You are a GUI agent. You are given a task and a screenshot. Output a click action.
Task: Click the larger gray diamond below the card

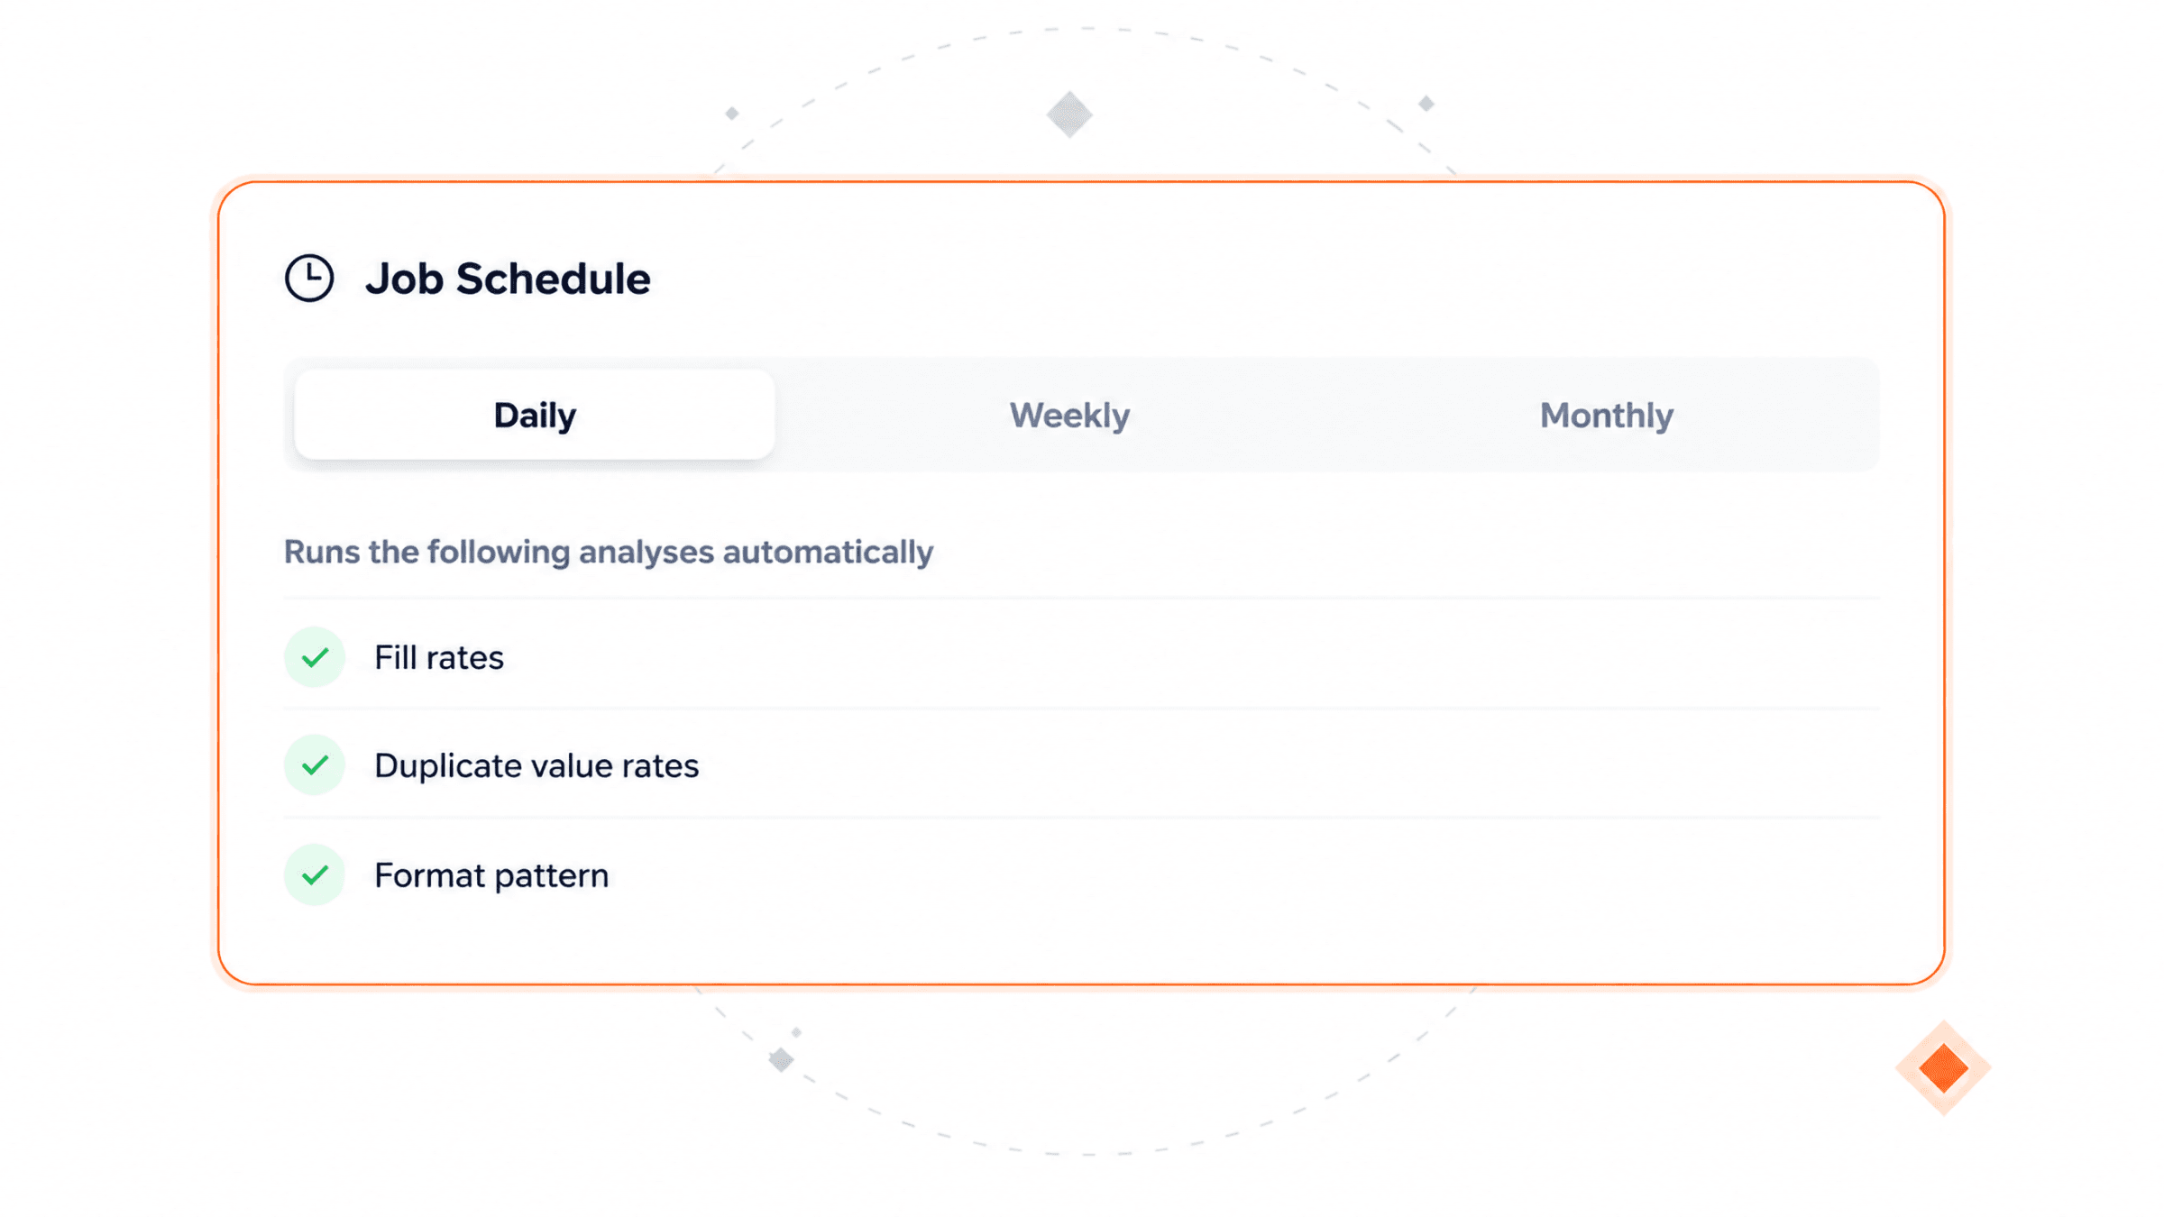click(x=781, y=1059)
